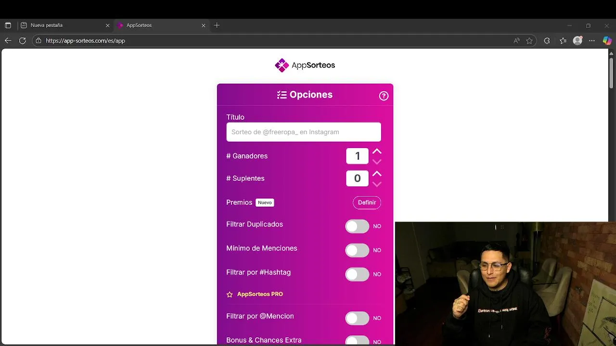Toggle the Filtrar Duplicados switch
This screenshot has height=346, width=616.
pos(357,226)
